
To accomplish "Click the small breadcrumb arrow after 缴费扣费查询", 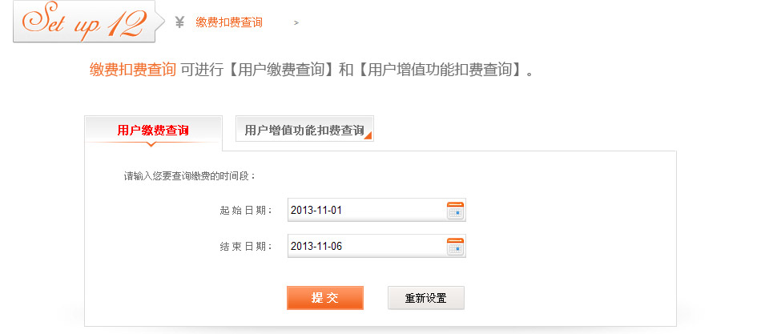I will tap(296, 23).
